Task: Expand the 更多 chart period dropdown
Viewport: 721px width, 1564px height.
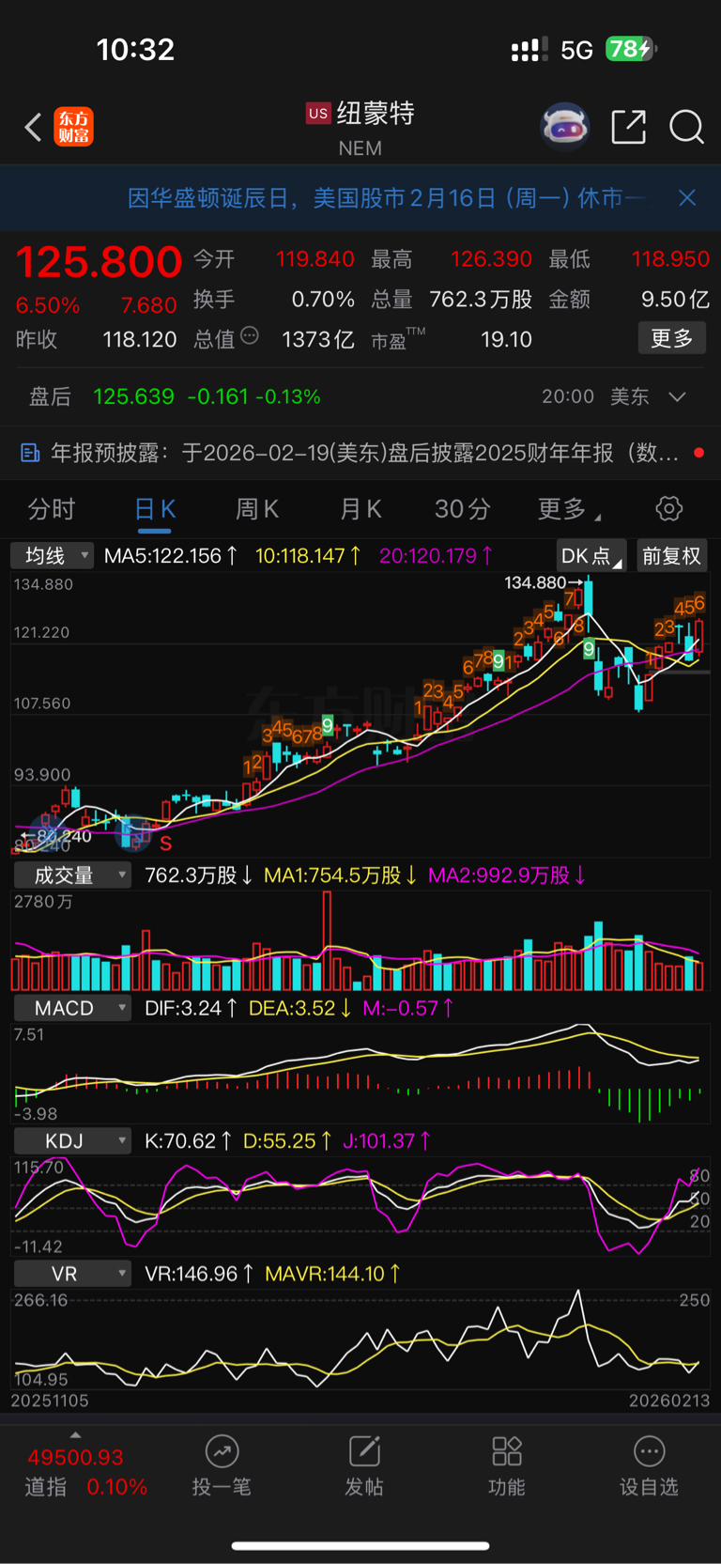Action: tap(569, 509)
